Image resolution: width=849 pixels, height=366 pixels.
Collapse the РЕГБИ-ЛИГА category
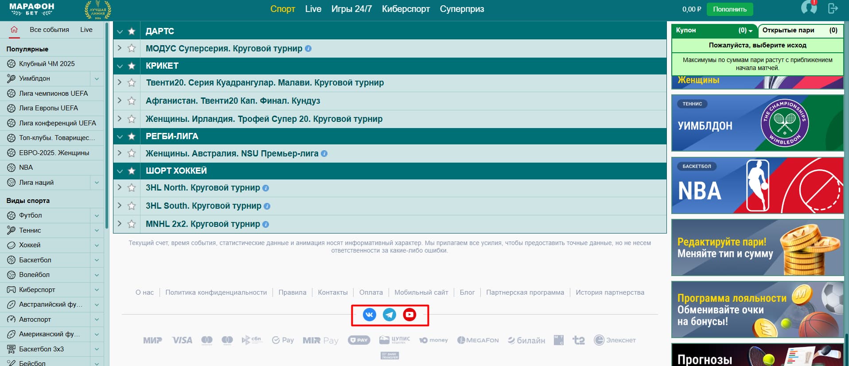click(x=120, y=136)
